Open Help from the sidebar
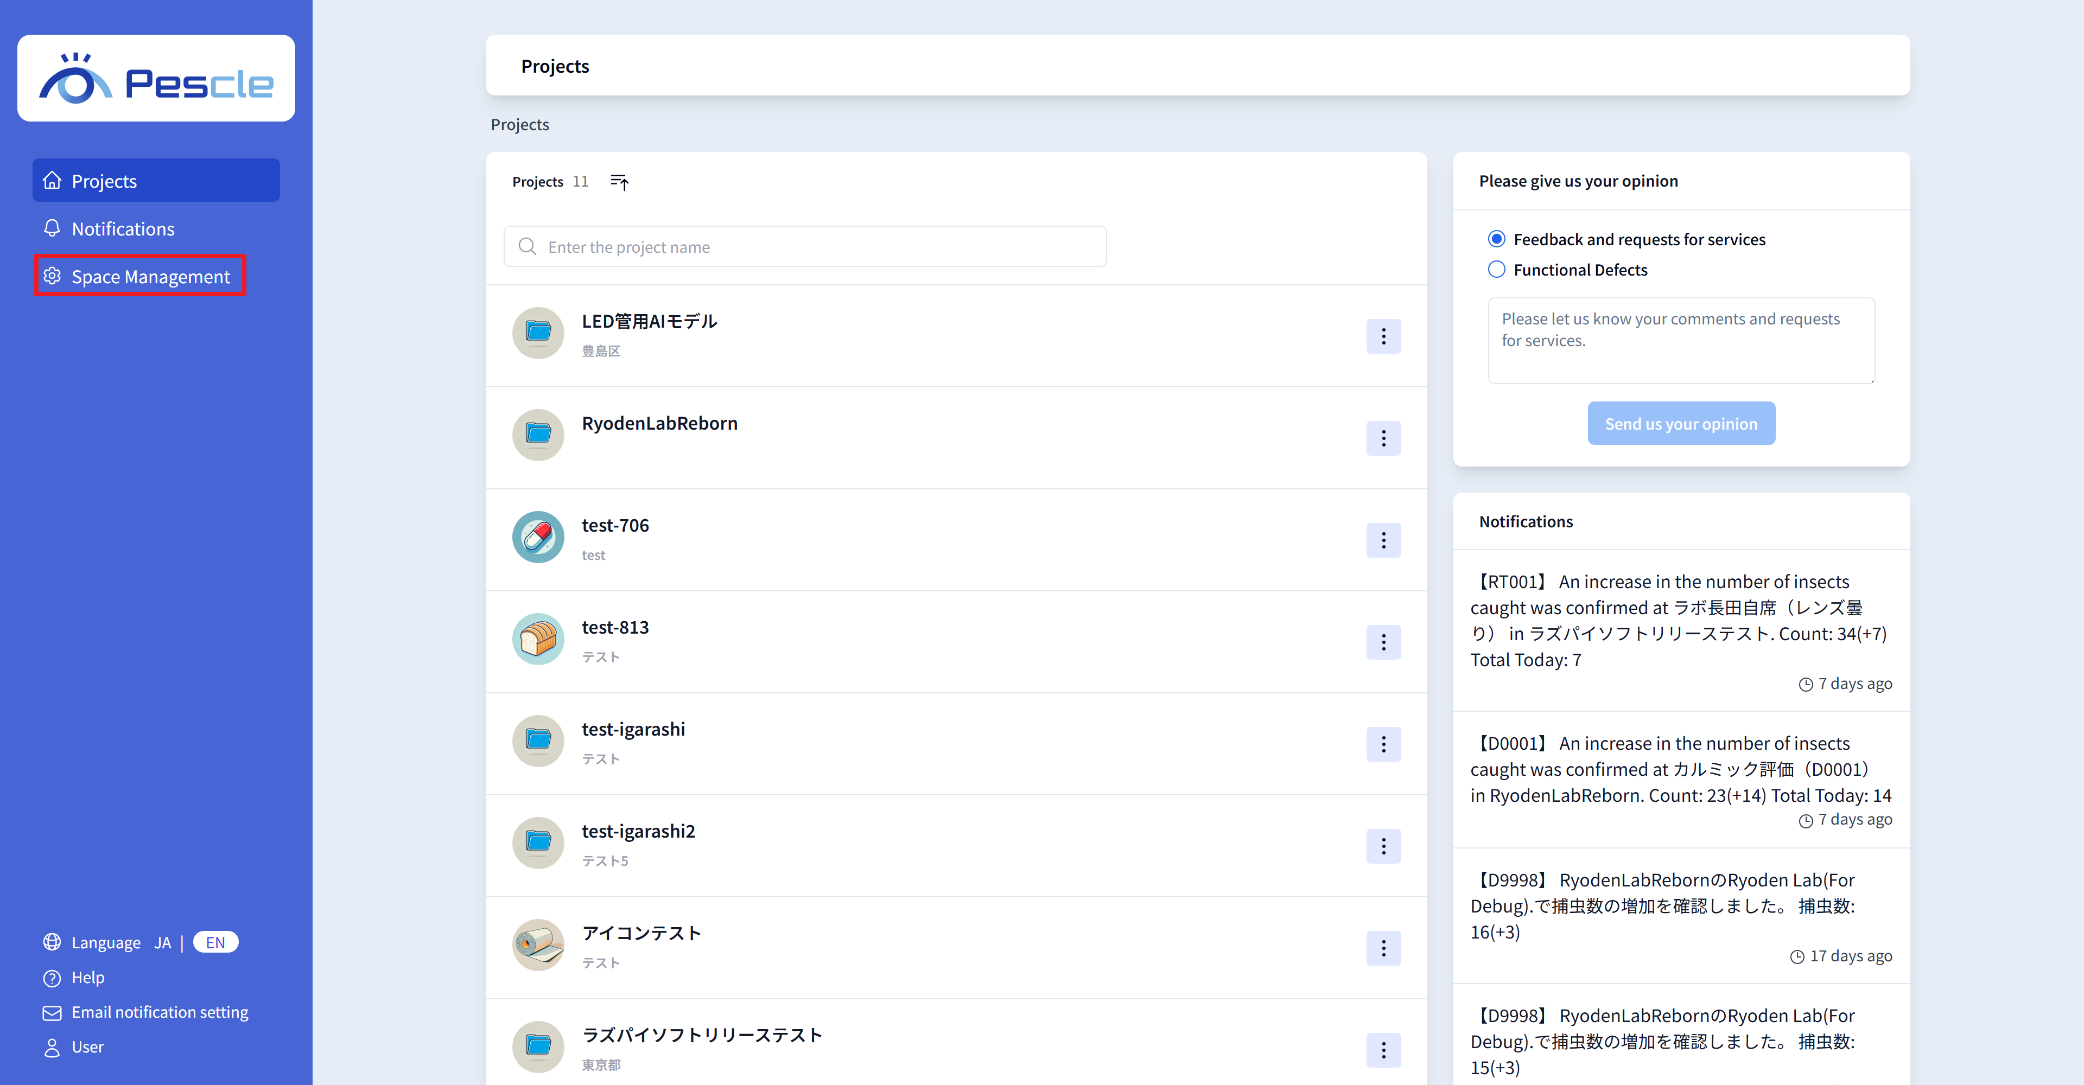The height and width of the screenshot is (1085, 2084). [87, 978]
